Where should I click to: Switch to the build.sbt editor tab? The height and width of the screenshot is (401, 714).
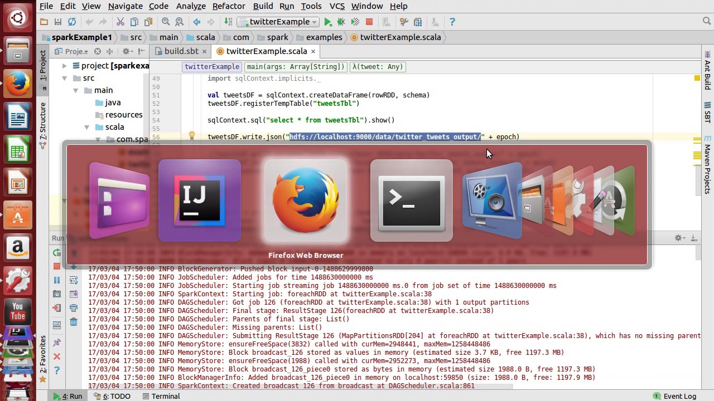pyautogui.click(x=181, y=51)
